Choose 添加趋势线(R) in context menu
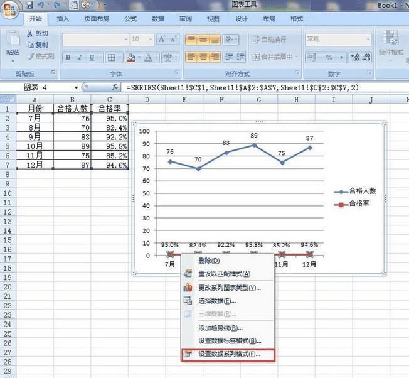This screenshot has width=409, height=378. 228,328
